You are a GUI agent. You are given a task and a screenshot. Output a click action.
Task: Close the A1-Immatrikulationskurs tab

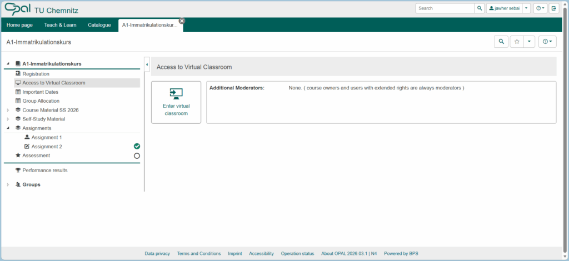click(182, 21)
